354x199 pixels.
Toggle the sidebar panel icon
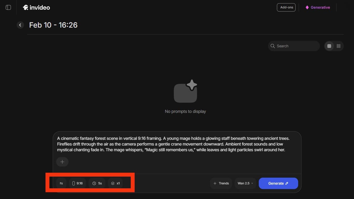(8, 7)
